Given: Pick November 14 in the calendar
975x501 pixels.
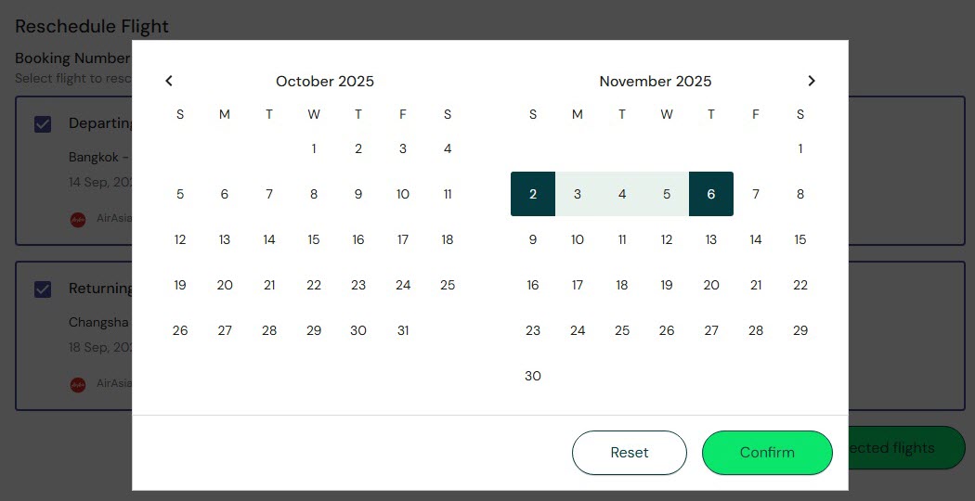Looking at the screenshot, I should coord(756,239).
